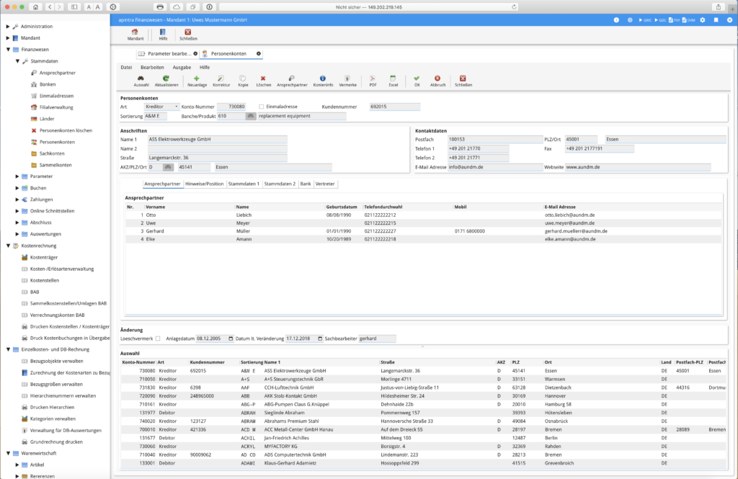This screenshot has width=738, height=479.
Task: Switch to the Stammdaten 1 tab
Action: pyautogui.click(x=243, y=184)
